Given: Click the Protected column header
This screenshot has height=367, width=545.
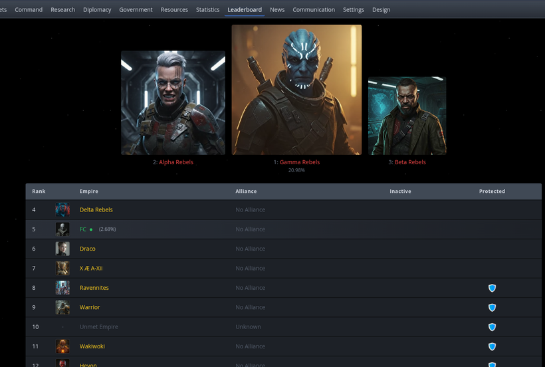Looking at the screenshot, I should pos(492,191).
